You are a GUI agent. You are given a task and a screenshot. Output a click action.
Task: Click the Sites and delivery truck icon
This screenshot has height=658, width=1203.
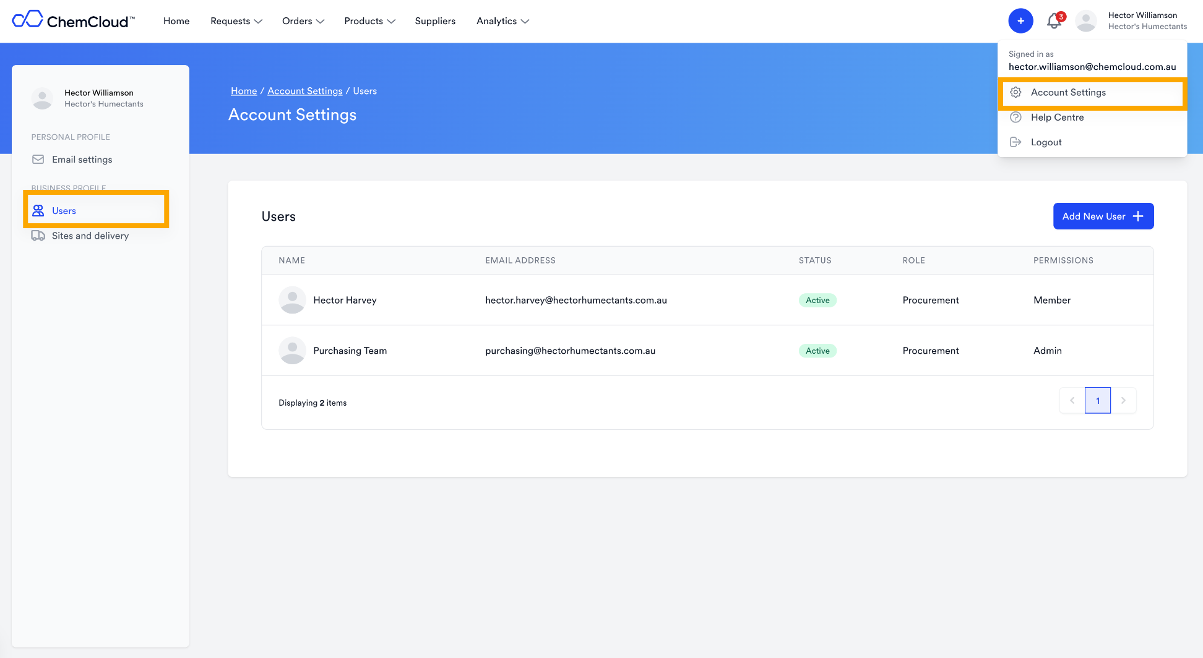(x=38, y=236)
